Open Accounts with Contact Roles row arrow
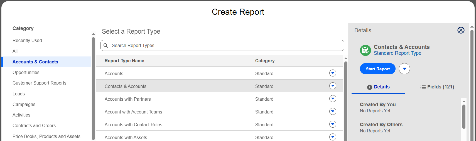Viewport: 476px width, 141px height. click(x=333, y=124)
